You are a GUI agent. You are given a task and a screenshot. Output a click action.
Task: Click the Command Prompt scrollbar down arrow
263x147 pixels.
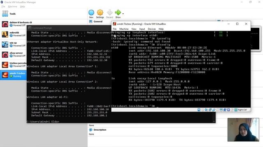(214, 122)
